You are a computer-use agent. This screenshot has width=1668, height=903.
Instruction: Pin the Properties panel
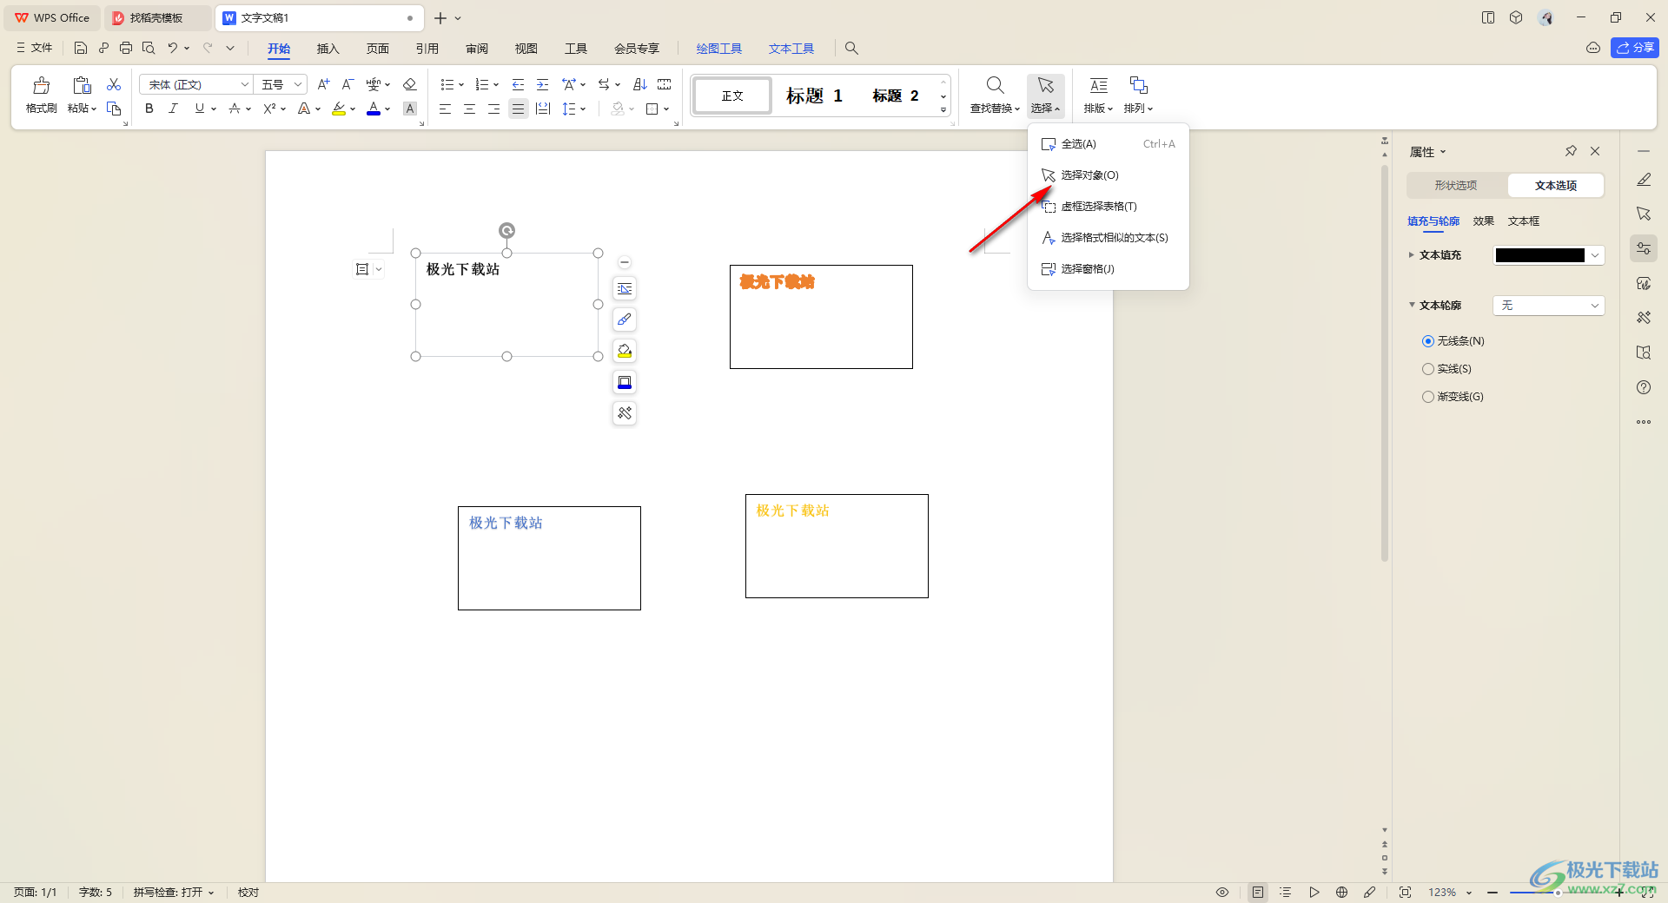tap(1571, 151)
